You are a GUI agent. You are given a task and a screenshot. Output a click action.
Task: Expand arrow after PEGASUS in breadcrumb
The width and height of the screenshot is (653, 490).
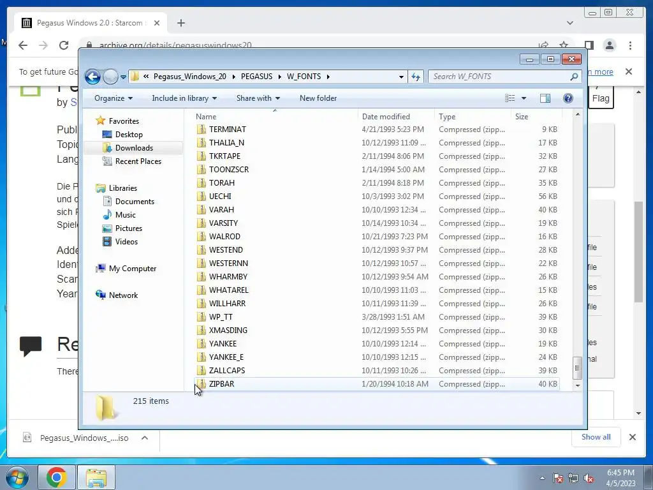(279, 77)
